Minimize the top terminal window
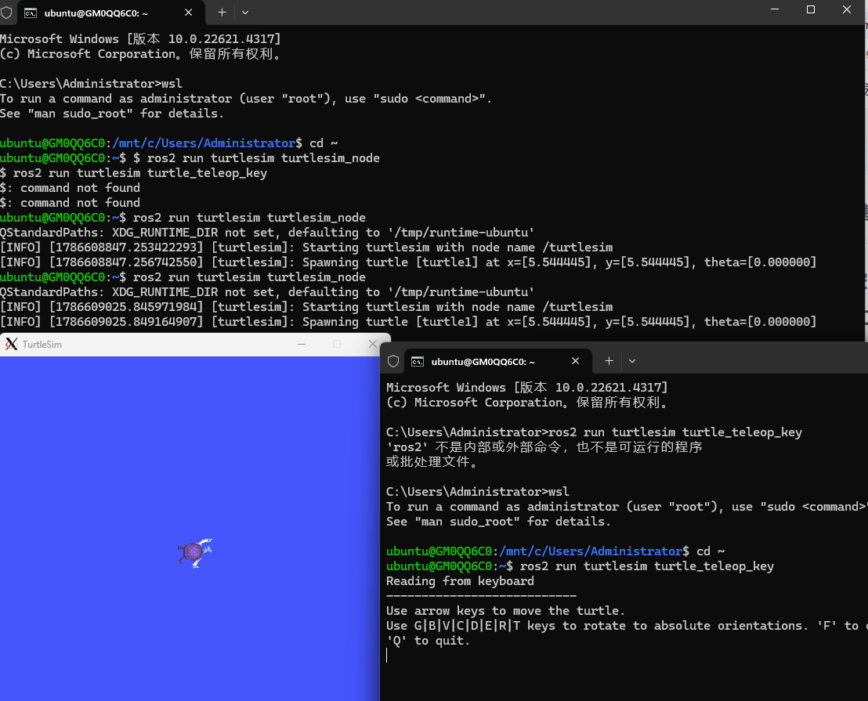The image size is (868, 701). (775, 9)
